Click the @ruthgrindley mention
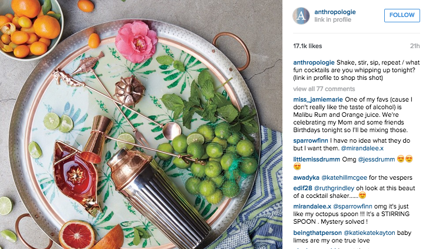Image resolution: width=426 pixels, height=249 pixels. coord(334,189)
